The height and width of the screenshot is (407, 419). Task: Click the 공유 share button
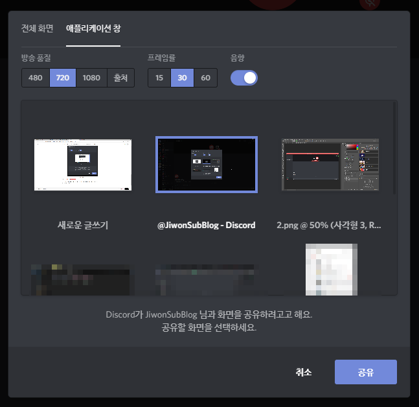[x=366, y=372]
